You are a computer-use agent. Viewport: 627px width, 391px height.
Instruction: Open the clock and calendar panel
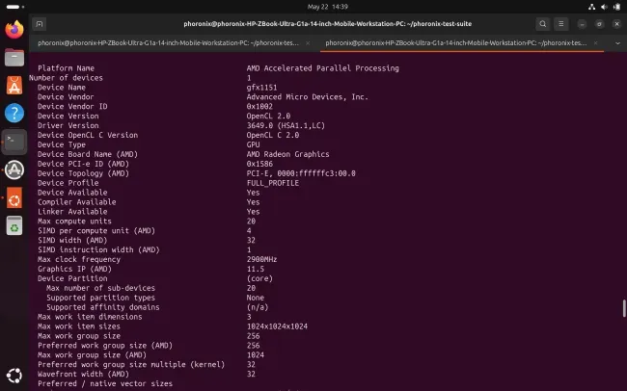point(328,7)
